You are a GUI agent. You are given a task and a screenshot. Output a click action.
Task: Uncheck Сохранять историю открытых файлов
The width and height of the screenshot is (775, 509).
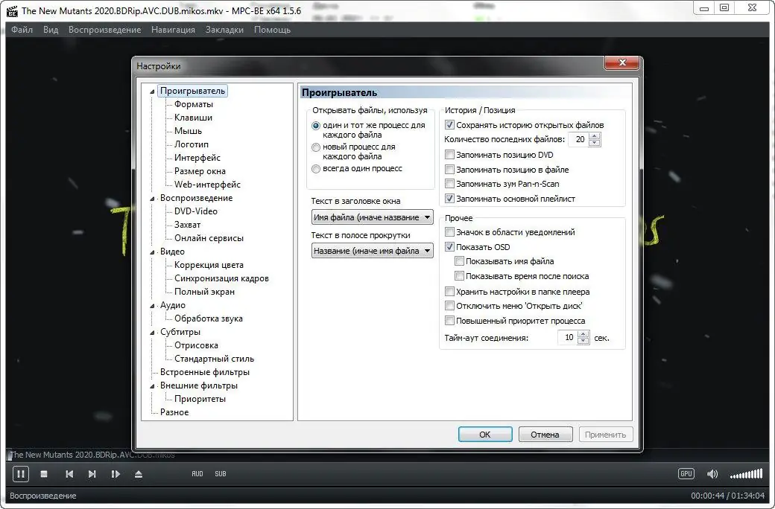point(449,124)
